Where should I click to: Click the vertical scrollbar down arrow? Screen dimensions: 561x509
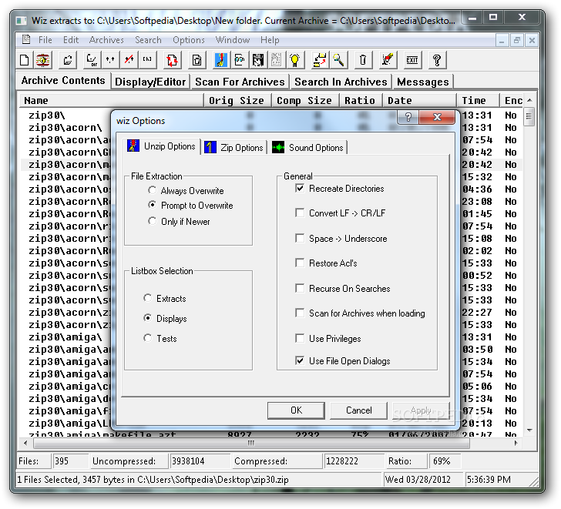point(530,430)
